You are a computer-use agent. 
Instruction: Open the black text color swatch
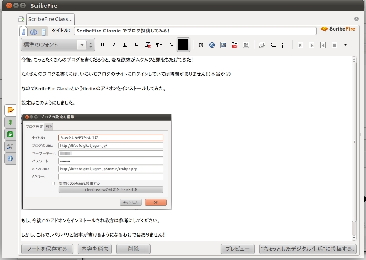[183, 45]
